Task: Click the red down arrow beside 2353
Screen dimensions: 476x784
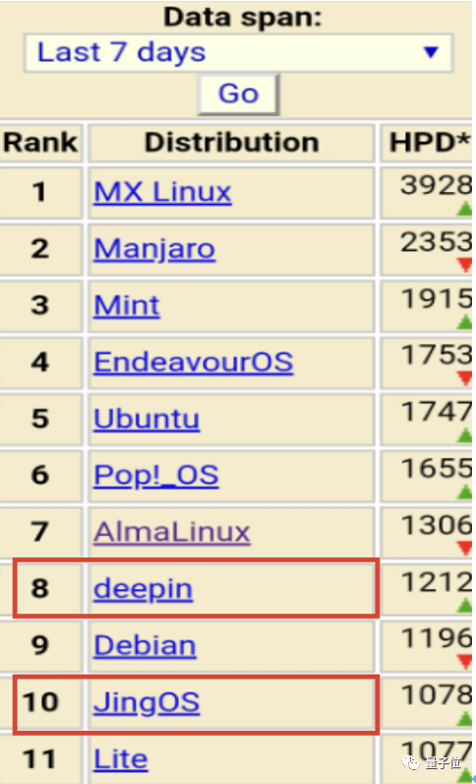Action: click(464, 265)
